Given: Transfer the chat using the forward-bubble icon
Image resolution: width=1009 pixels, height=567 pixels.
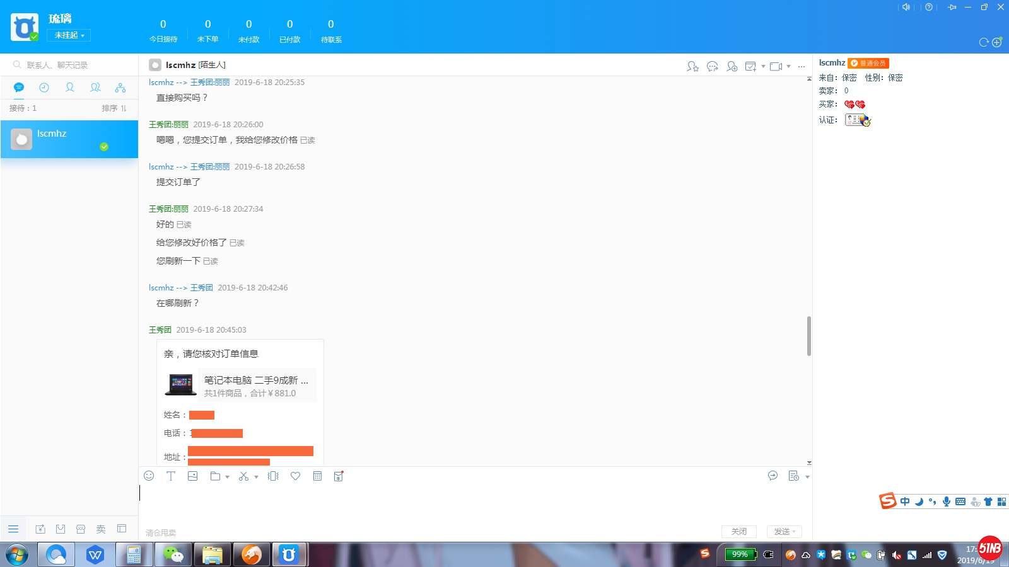Looking at the screenshot, I should pos(713,66).
